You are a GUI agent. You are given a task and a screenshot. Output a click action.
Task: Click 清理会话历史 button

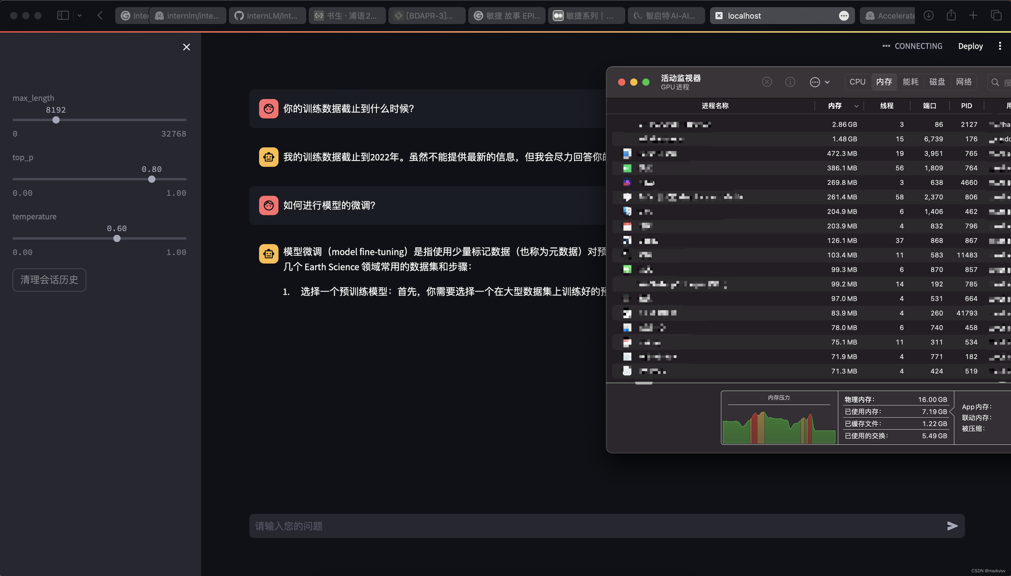click(x=49, y=280)
